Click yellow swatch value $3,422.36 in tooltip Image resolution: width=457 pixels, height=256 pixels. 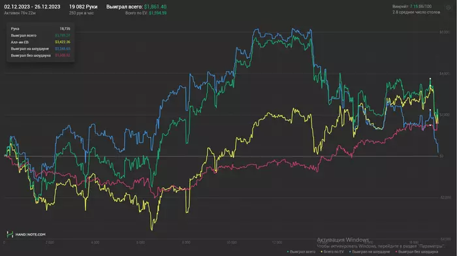tap(63, 42)
